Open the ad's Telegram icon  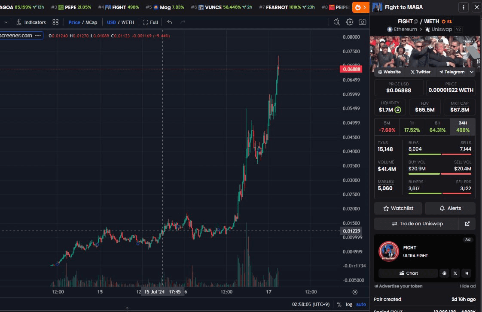pos(467,273)
